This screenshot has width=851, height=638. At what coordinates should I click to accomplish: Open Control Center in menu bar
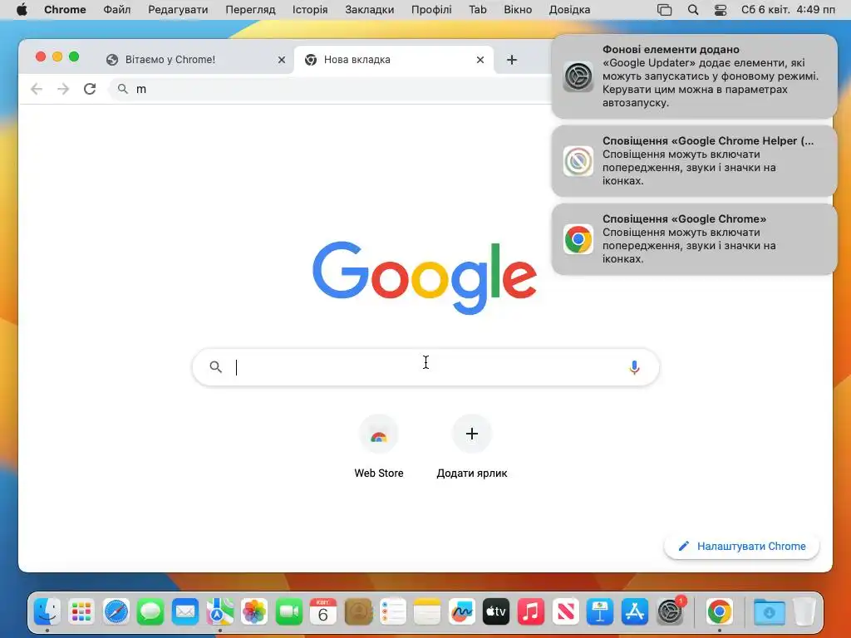[721, 10]
